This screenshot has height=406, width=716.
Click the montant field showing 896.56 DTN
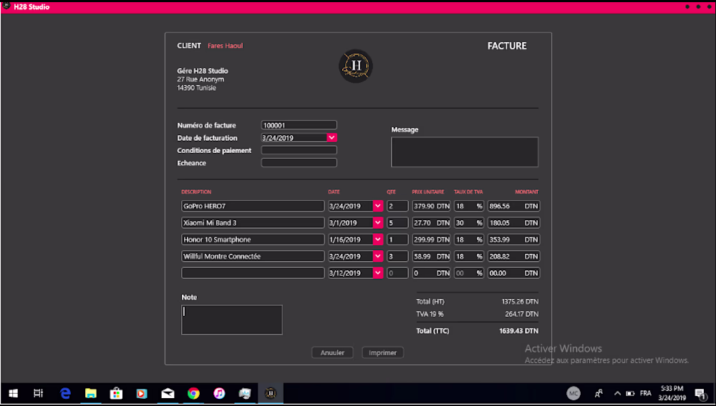pos(513,206)
